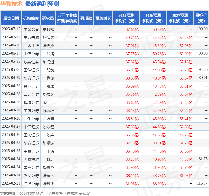This screenshot has height=196, width=209.
Task: Click the 116.17 target price cell
Action: coord(202,183)
